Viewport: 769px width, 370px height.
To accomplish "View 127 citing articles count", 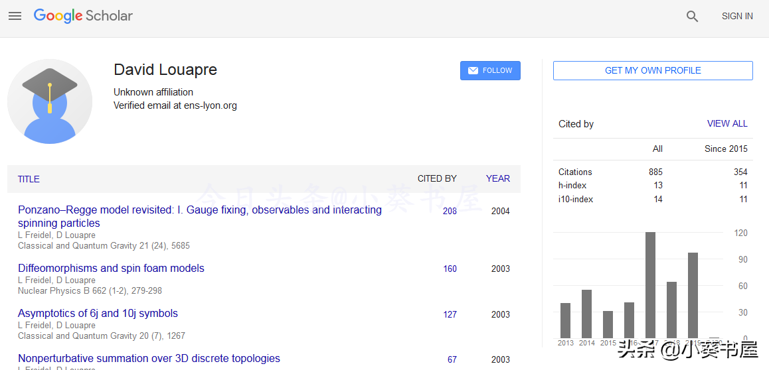I will coord(450,314).
